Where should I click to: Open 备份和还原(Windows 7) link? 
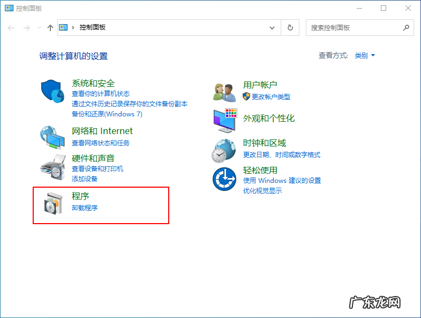click(107, 114)
